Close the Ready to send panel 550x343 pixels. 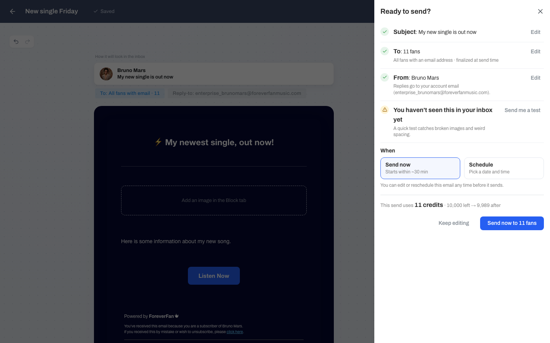click(540, 11)
